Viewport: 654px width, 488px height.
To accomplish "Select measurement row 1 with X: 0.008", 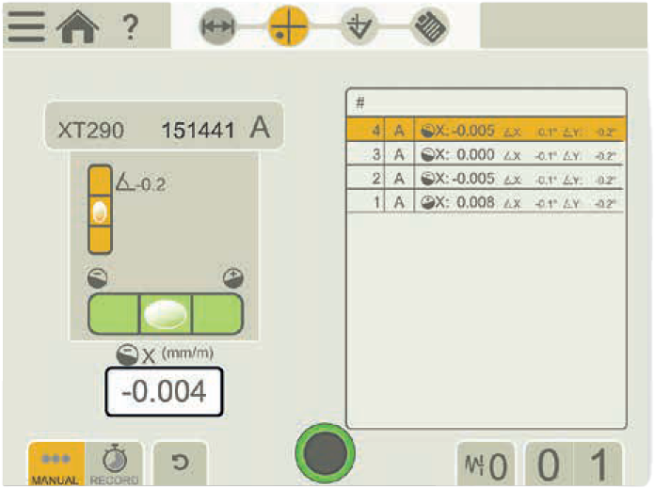I will 486,201.
